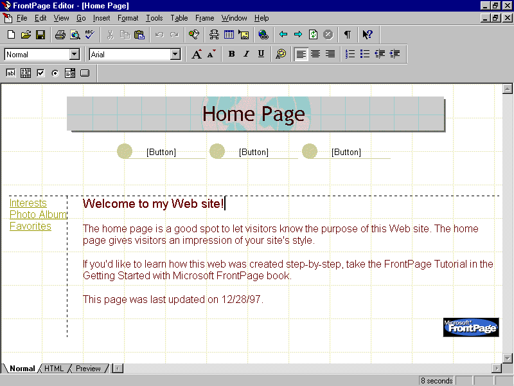
Task: Click the Create Hyperlink globe icon
Action: tap(263, 35)
